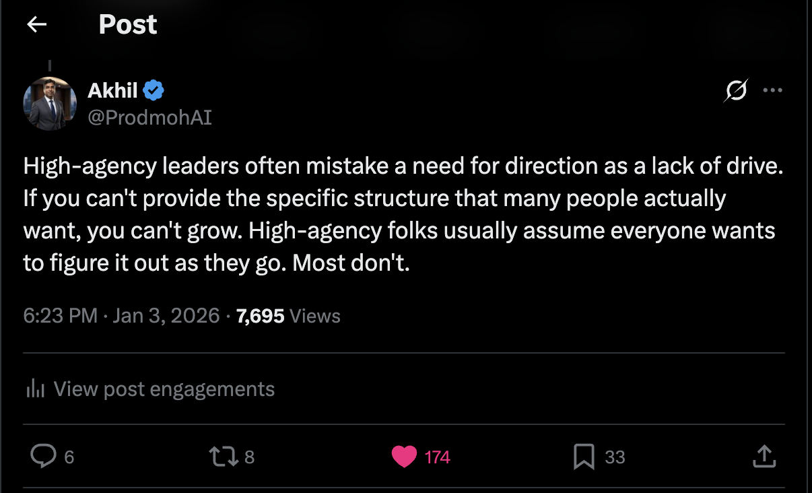Select the Post header tab at the top
Image resolution: width=812 pixels, height=493 pixels.
point(127,25)
